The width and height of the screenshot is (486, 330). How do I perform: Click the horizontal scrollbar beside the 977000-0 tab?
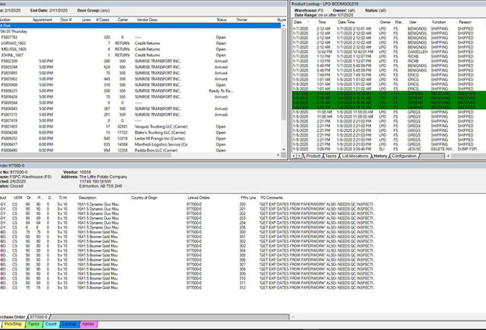pyautogui.click(x=169, y=316)
